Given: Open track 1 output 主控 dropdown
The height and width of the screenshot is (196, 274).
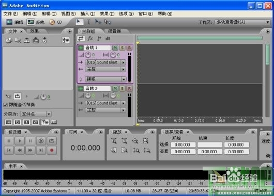Looking at the screenshot, I should (x=105, y=70).
